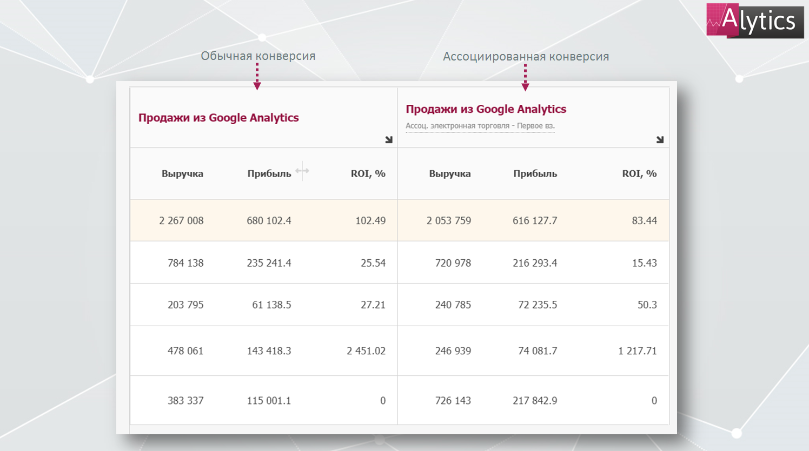Select cell '217 842.9'
The image size is (809, 451).
(535, 401)
